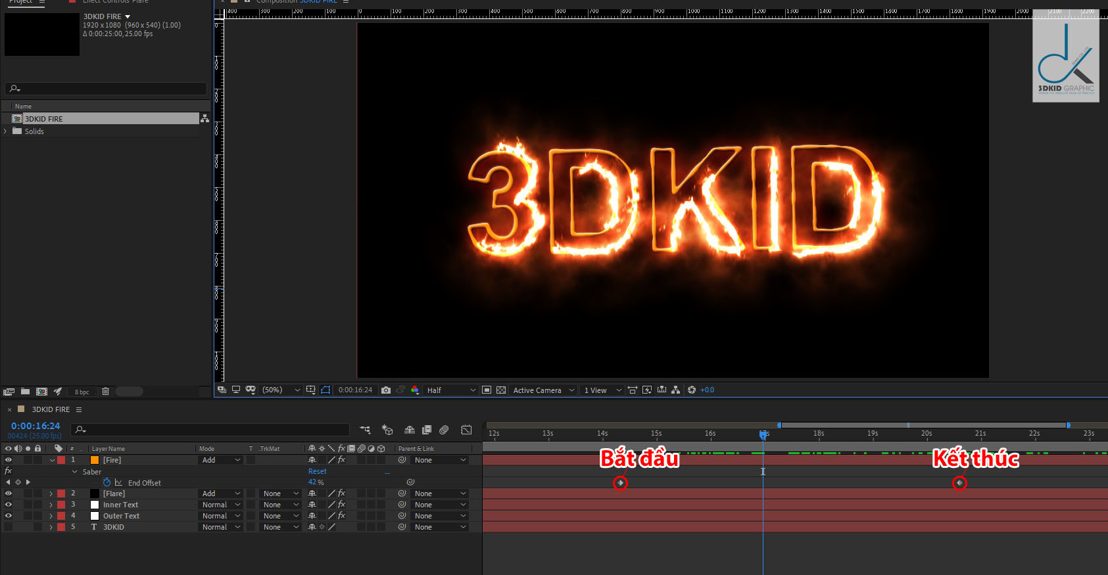Create a new composition from Project panel
Image resolution: width=1108 pixels, height=575 pixels.
(x=41, y=392)
